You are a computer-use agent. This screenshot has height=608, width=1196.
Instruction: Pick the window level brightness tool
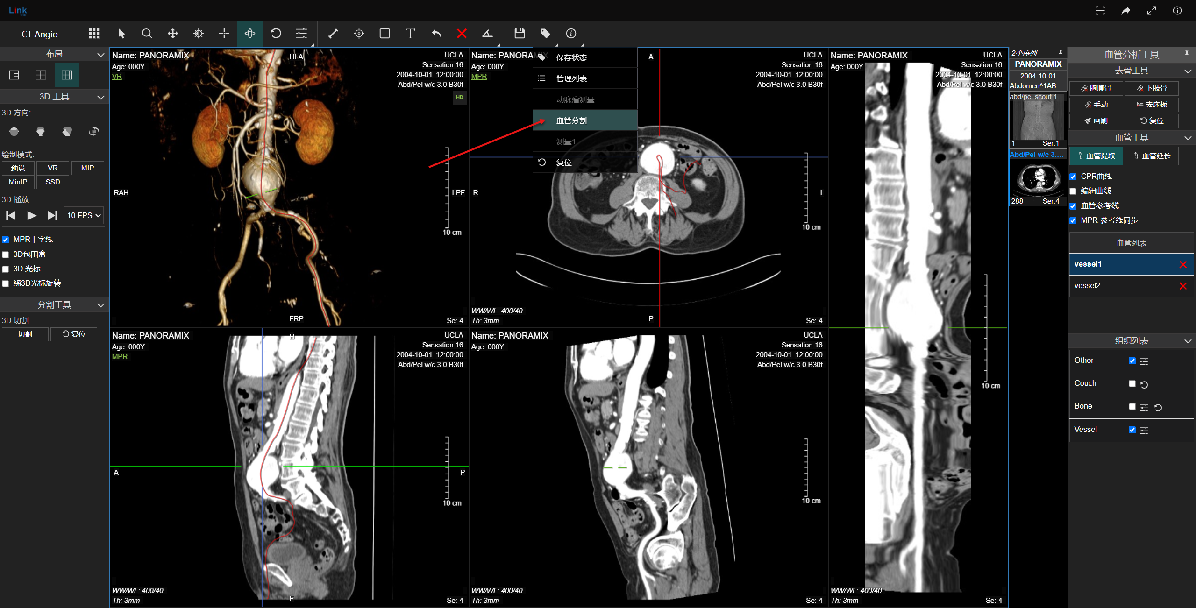199,34
